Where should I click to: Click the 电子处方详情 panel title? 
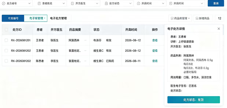point(176,29)
